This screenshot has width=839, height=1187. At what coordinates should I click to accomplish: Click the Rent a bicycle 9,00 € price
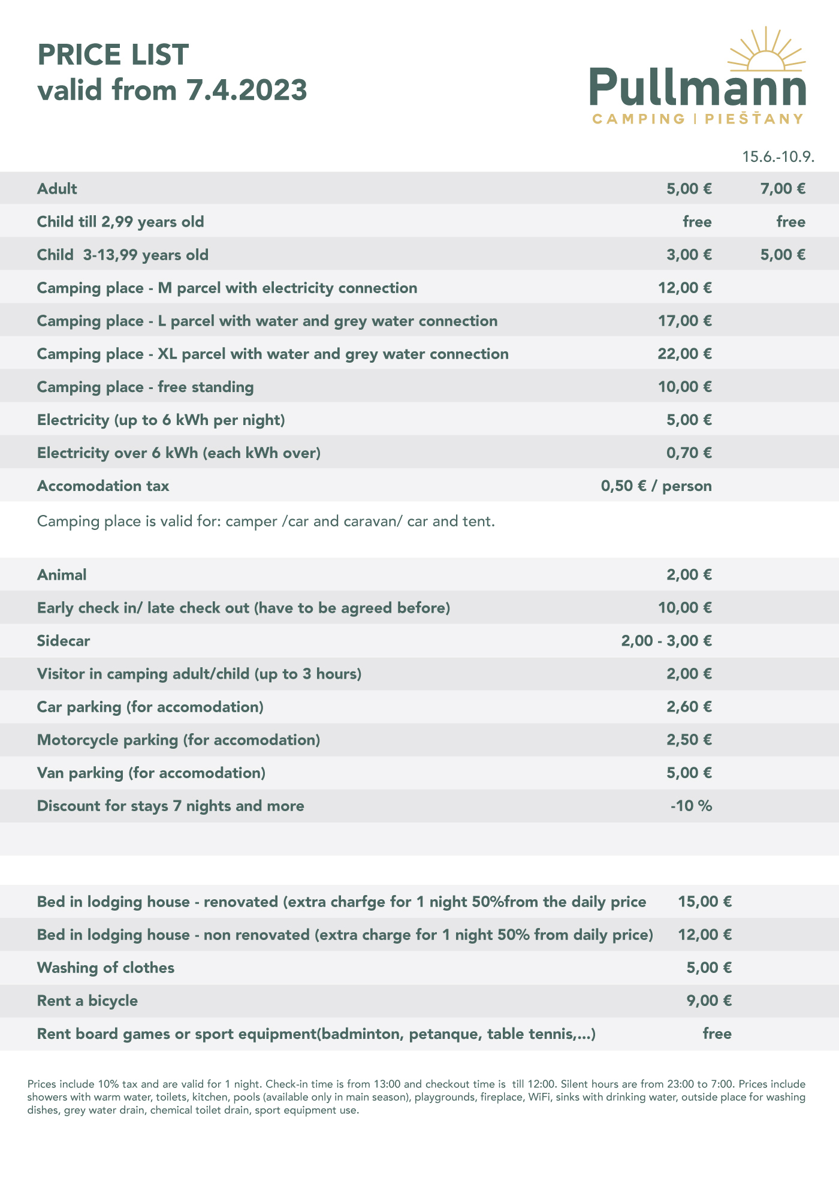[709, 1001]
